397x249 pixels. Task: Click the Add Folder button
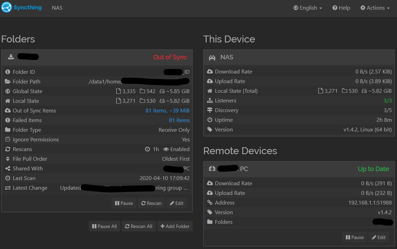point(175,226)
